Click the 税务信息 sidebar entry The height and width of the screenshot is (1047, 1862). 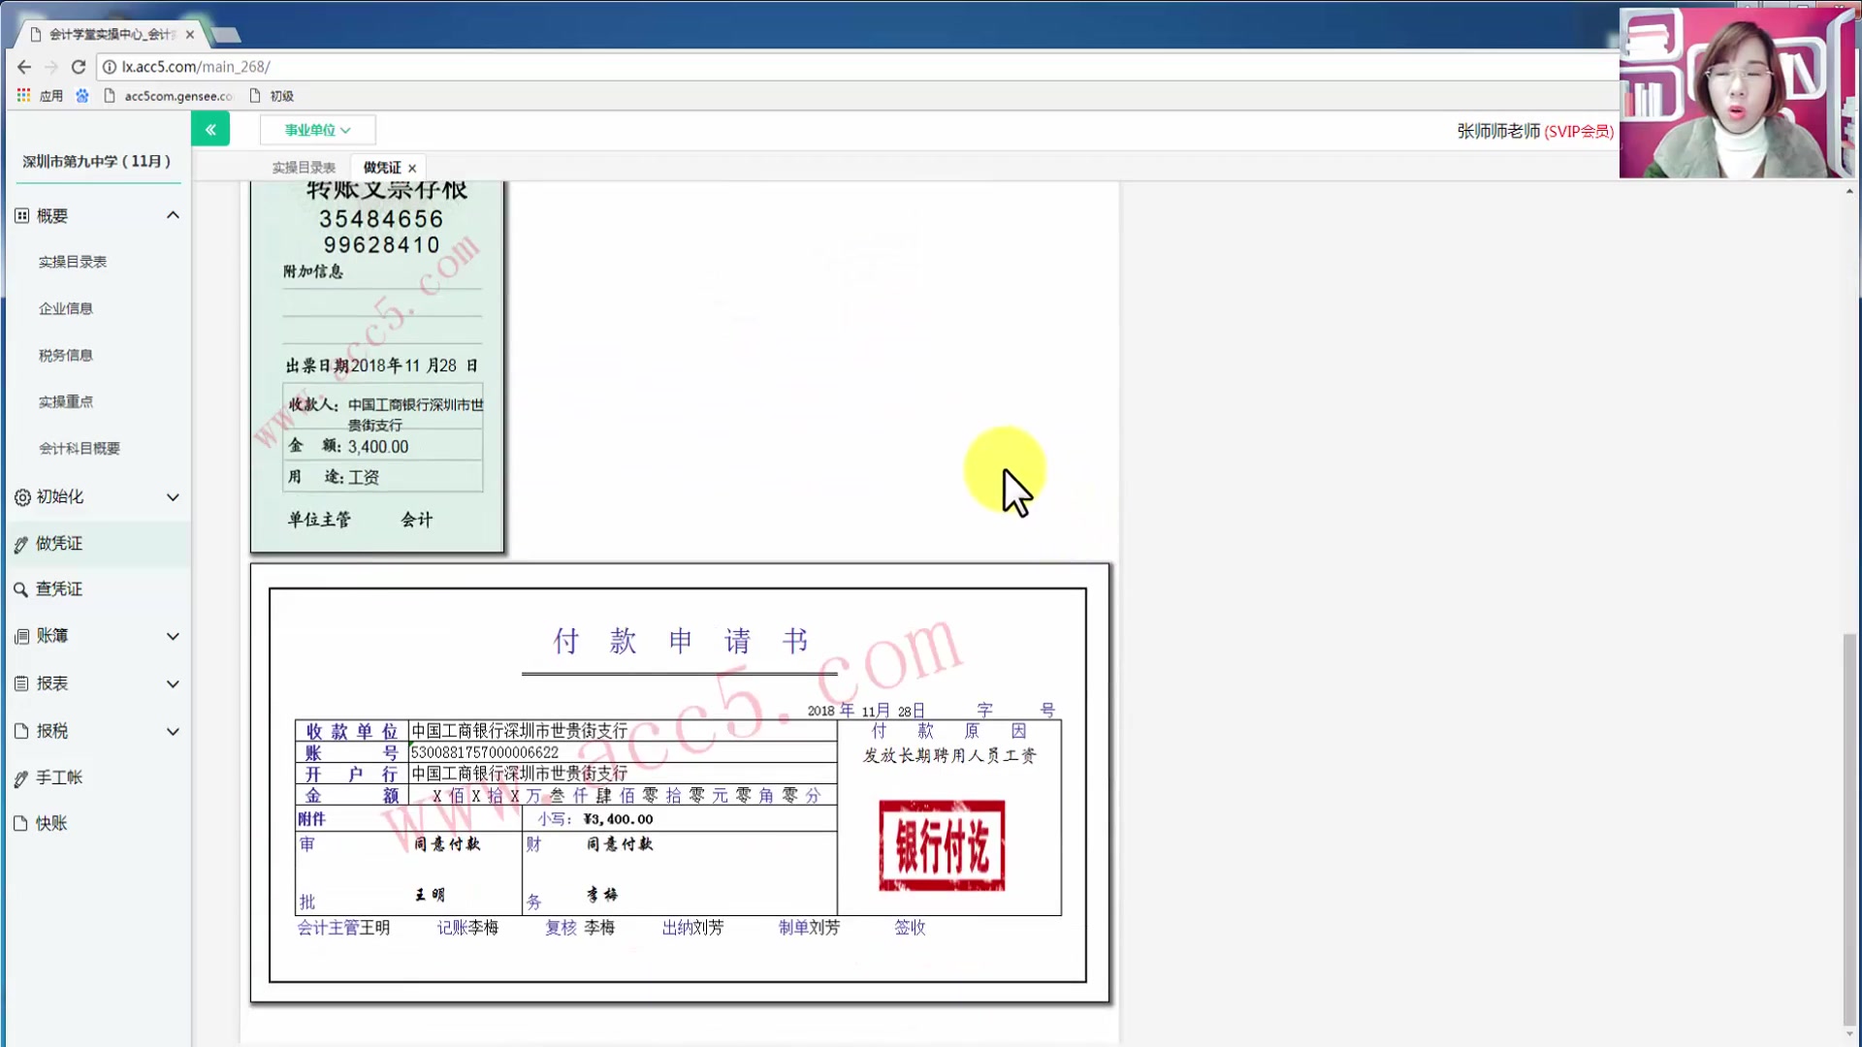pos(65,355)
